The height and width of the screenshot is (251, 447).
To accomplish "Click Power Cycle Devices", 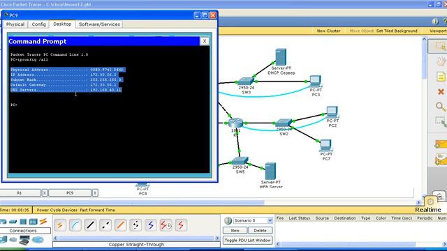I will click(57, 210).
